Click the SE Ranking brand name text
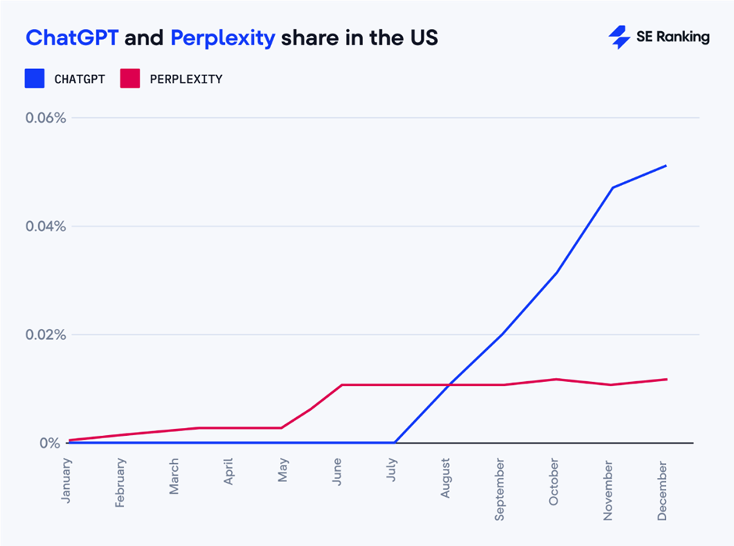 (x=673, y=37)
